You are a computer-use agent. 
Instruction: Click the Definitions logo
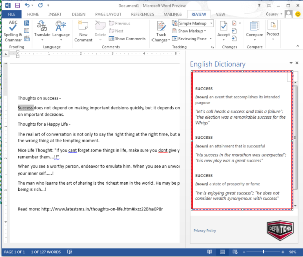[x=280, y=230]
